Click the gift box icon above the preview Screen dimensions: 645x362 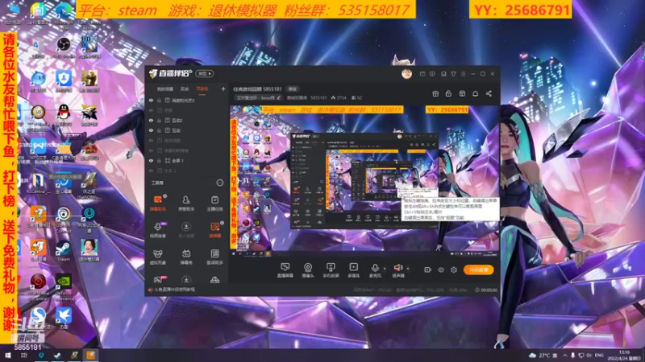click(x=435, y=93)
